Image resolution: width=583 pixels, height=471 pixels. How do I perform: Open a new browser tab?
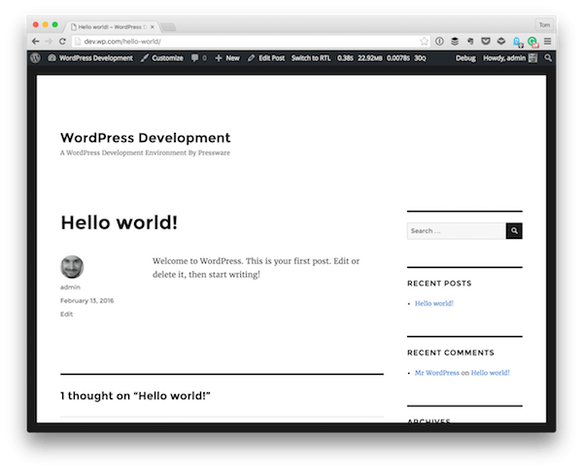[x=168, y=27]
